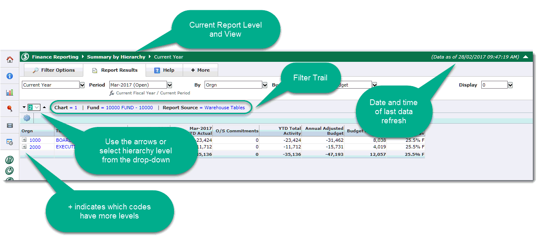Open the Help tab
Viewport: 539px width, 237px height.
coord(164,70)
